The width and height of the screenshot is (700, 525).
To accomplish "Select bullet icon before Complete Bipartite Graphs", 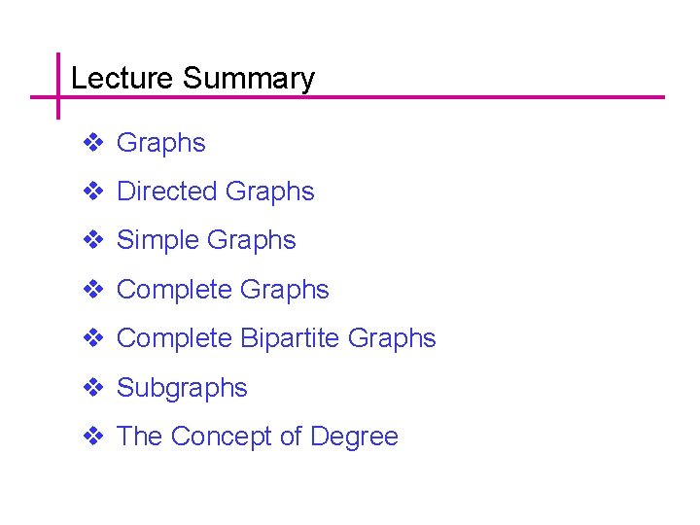I will pos(93,338).
